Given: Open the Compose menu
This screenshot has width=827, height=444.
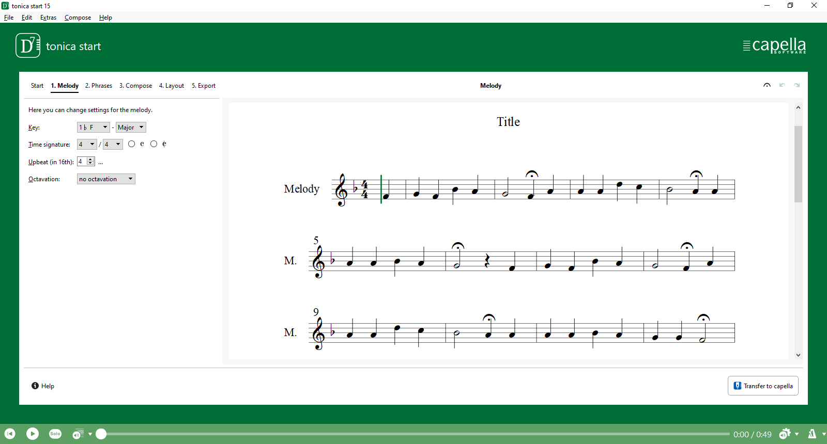Looking at the screenshot, I should 78,18.
